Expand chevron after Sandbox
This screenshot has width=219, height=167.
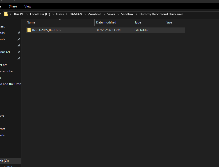pos(136,14)
